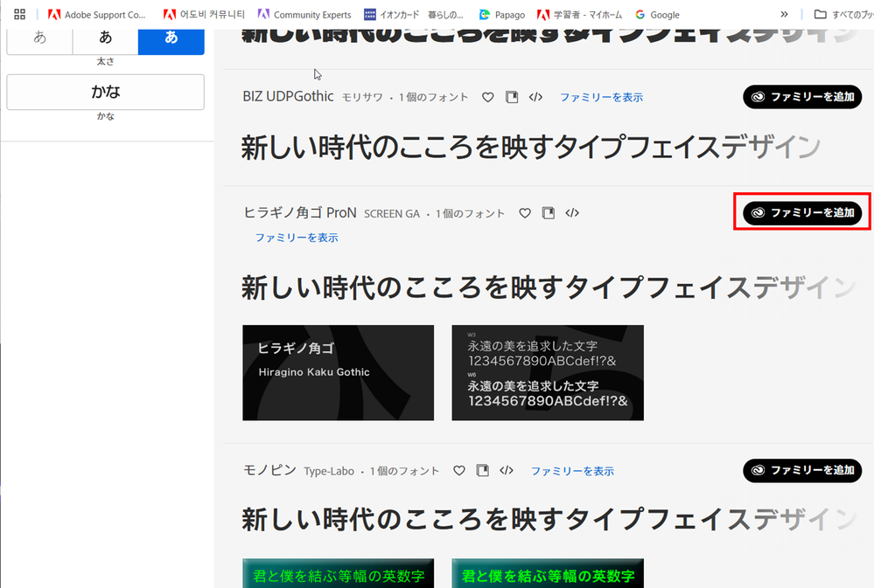Click the SCREEN GA foundry label
The width and height of the screenshot is (874, 588).
(x=392, y=214)
